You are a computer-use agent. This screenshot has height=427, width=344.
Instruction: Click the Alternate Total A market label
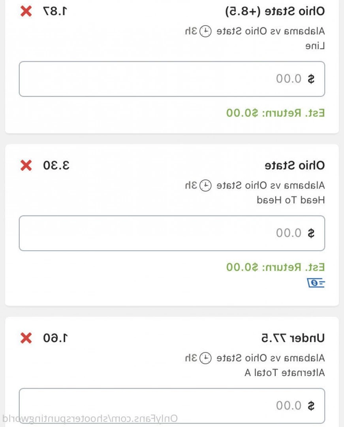coord(285,372)
